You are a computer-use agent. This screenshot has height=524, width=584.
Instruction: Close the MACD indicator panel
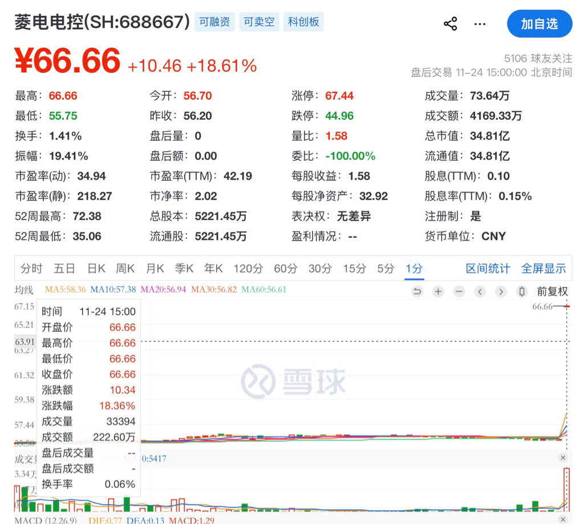tap(563, 519)
